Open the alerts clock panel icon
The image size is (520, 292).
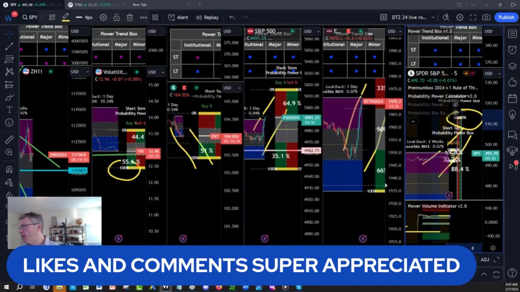point(512,49)
